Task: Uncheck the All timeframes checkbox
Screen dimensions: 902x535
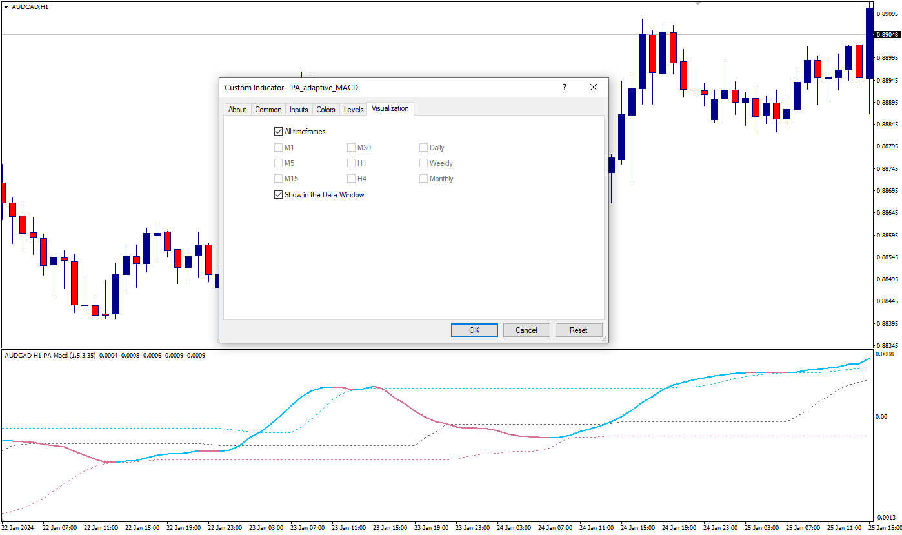Action: [279, 132]
